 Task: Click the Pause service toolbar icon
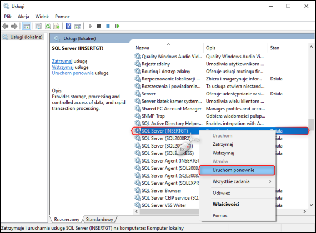click(x=108, y=26)
